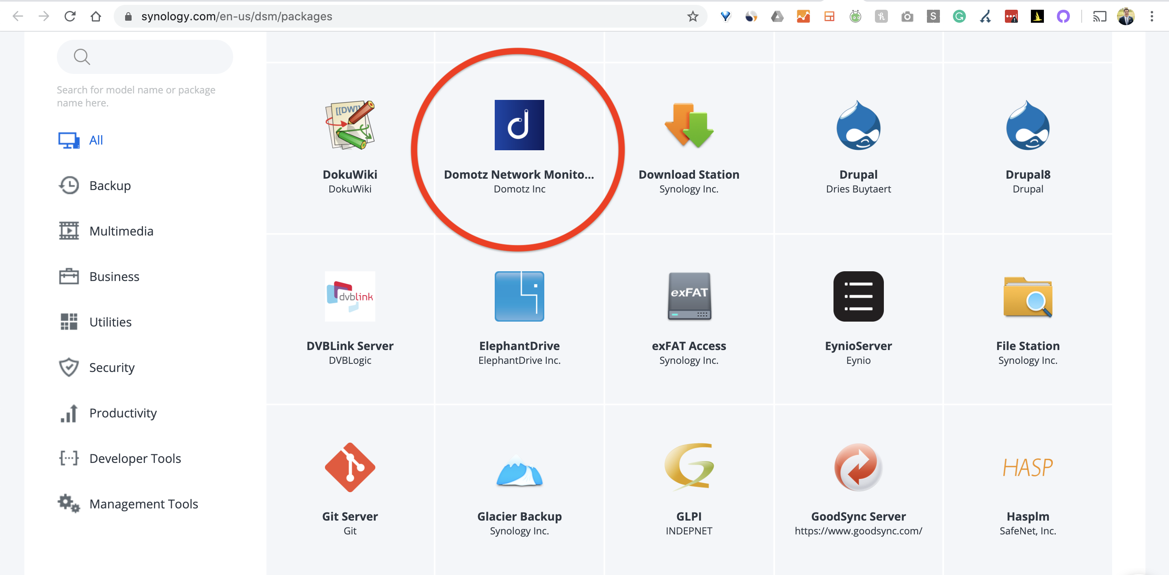The width and height of the screenshot is (1169, 575).
Task: Click the 'ElephantDrive Inc.' developer text
Action: (x=519, y=360)
